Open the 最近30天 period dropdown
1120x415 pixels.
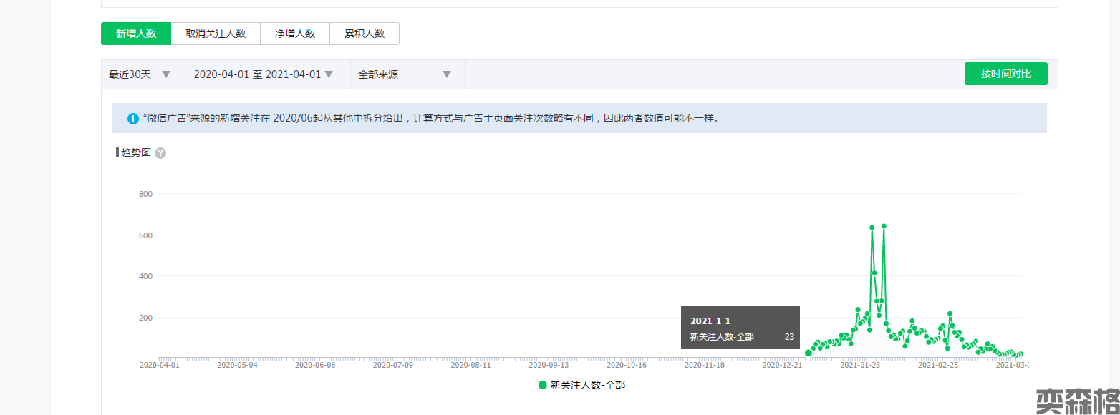tap(140, 74)
